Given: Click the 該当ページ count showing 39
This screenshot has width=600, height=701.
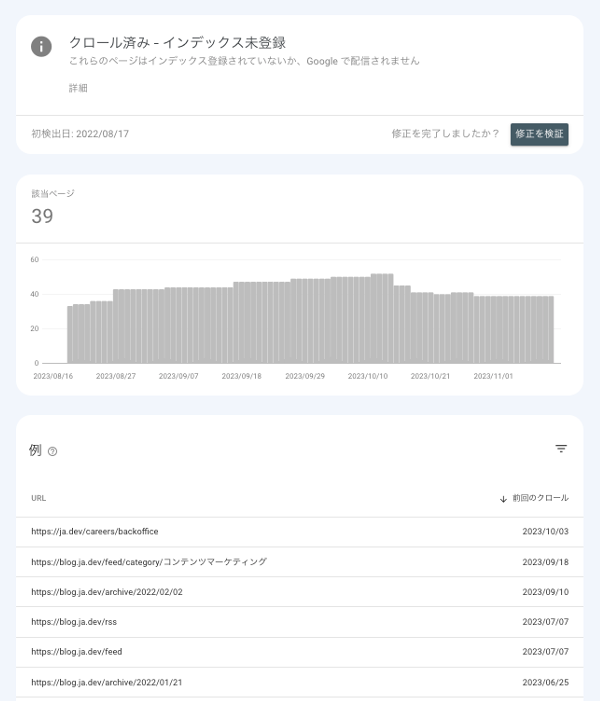Looking at the screenshot, I should [x=41, y=216].
